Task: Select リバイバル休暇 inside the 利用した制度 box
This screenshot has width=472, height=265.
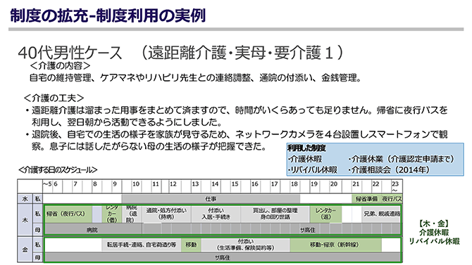Action: pyautogui.click(x=313, y=170)
